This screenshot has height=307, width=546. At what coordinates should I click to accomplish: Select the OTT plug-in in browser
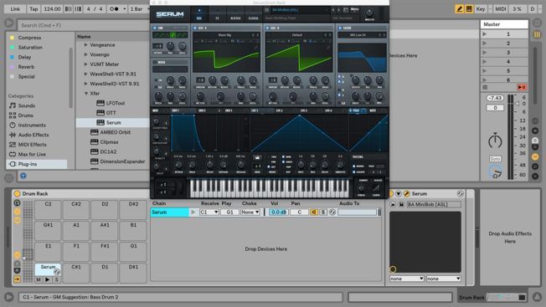click(x=111, y=113)
